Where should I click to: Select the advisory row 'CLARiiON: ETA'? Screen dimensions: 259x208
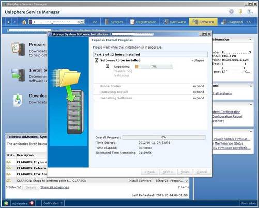[26, 174]
